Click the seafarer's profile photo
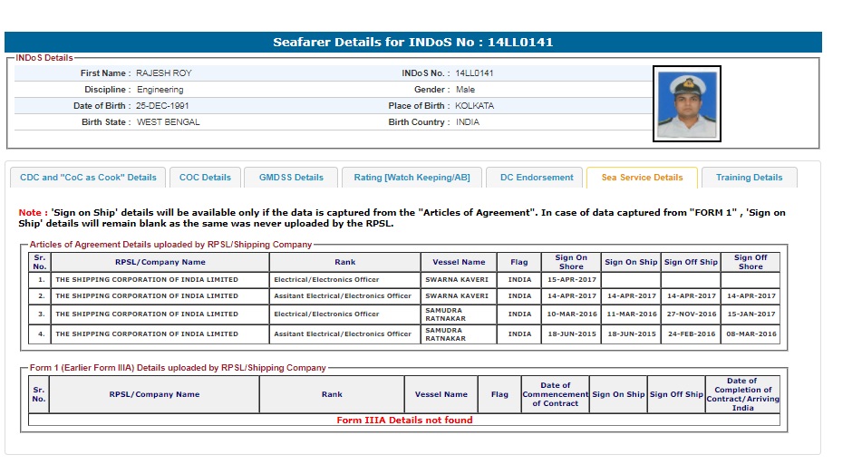 pyautogui.click(x=687, y=104)
